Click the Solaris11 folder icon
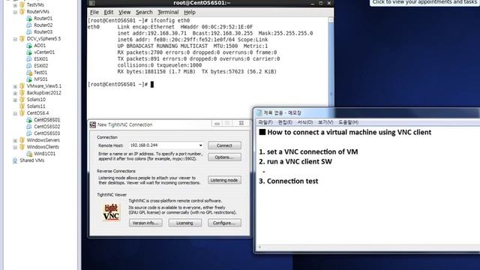The image size is (480, 270). coord(22,106)
